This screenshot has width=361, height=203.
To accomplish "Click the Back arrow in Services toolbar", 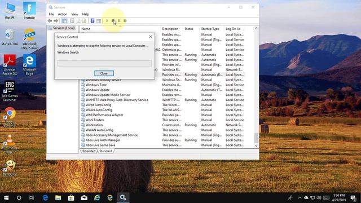I will 50,21.
